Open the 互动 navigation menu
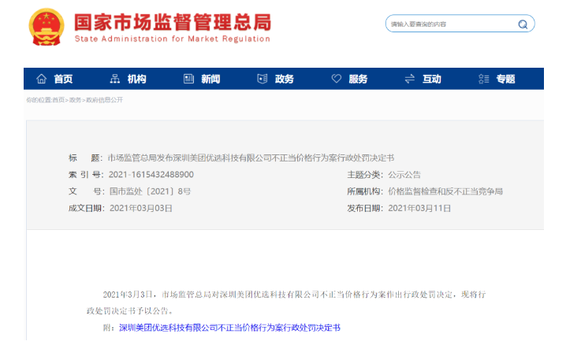Viewport: 581px width, 345px height. 432,79
